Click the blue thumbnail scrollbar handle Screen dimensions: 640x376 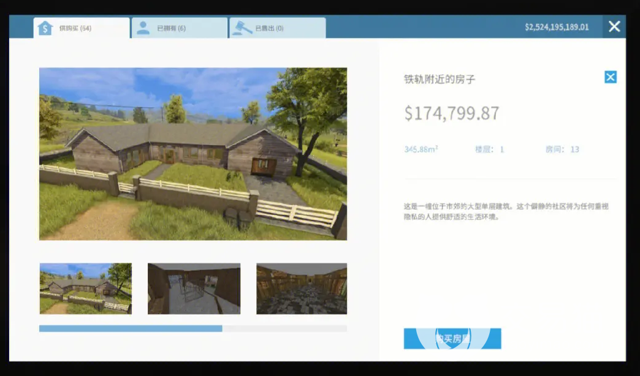click(131, 329)
